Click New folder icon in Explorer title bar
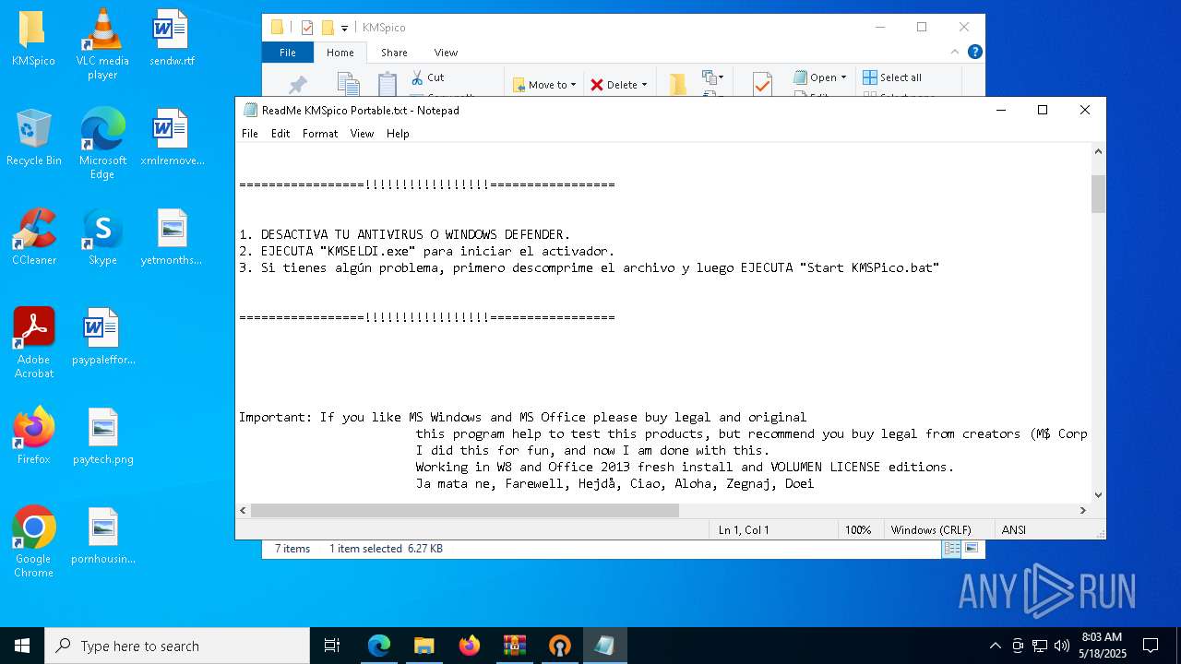 328,28
